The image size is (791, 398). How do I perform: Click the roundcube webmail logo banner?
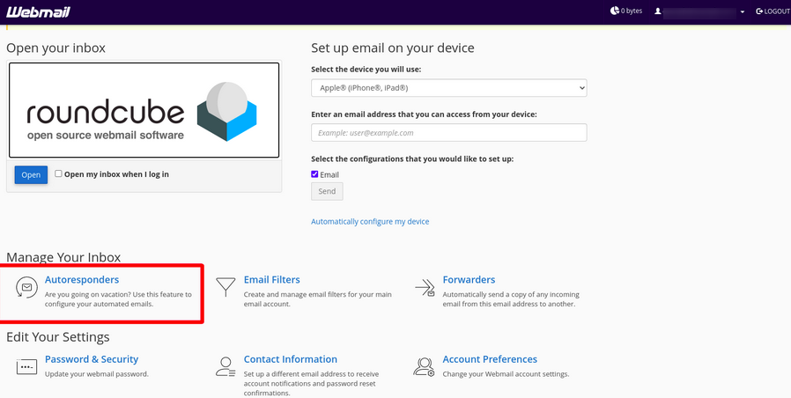pyautogui.click(x=144, y=109)
